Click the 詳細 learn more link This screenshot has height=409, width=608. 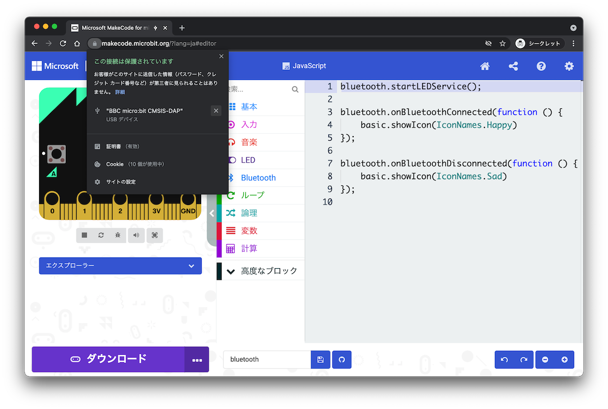tap(120, 92)
